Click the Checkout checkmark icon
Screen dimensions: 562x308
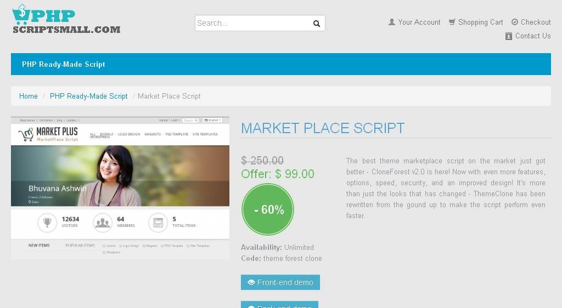[x=515, y=22]
